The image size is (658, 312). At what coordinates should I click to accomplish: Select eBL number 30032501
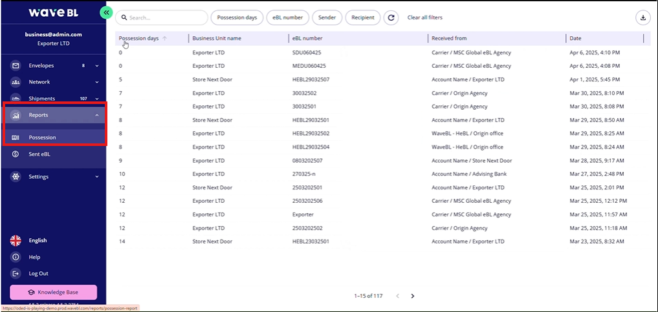click(x=304, y=107)
